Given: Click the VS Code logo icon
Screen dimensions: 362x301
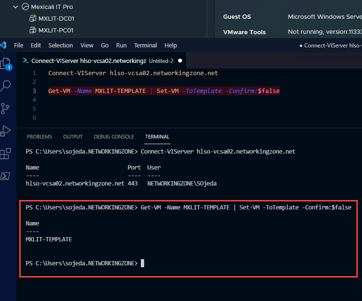Looking at the screenshot, I should click(4, 46).
